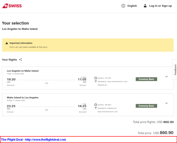Expand Los Angeles to Mahe Island flight details
Image resolution: width=177 pixels, height=143 pixels.
coord(166,77)
